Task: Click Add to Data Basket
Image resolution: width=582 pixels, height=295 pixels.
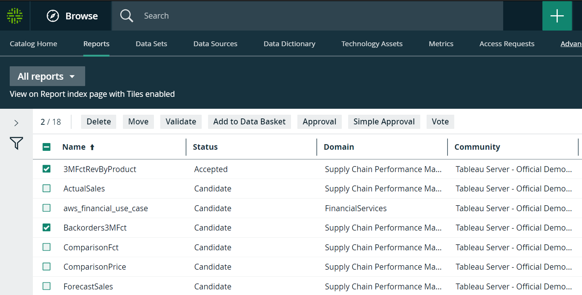Action: (x=249, y=121)
